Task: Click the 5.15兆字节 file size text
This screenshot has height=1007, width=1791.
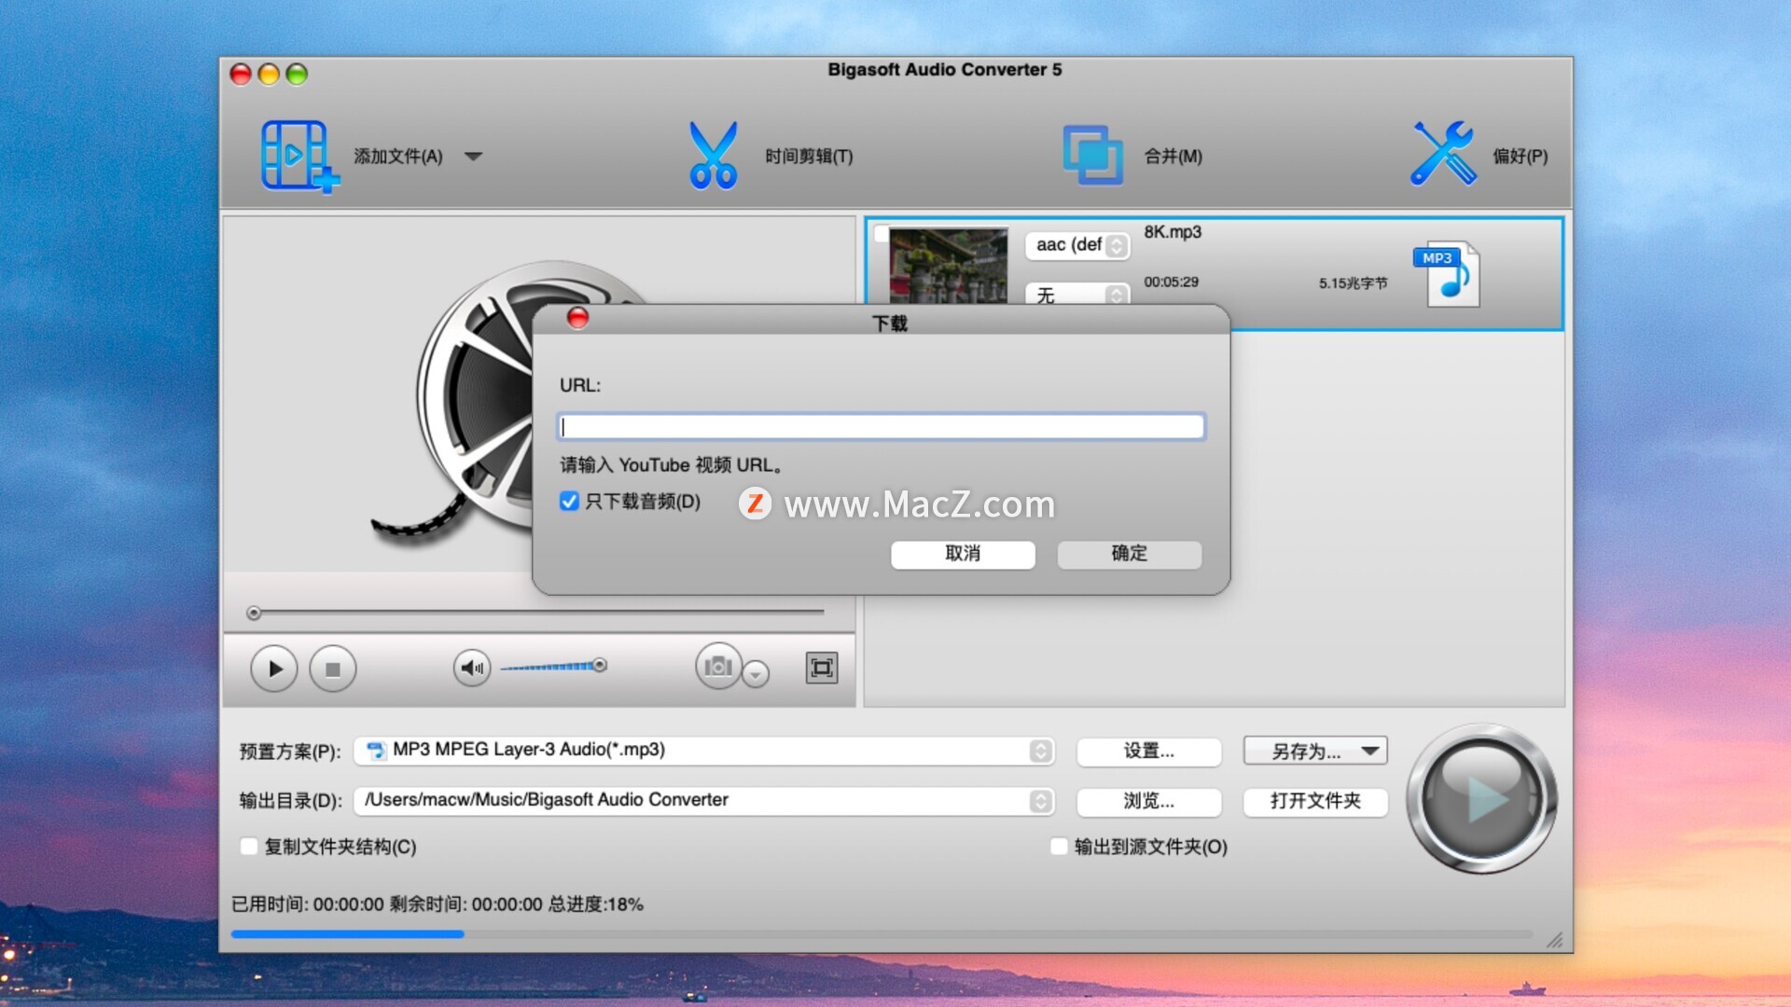Action: pyautogui.click(x=1353, y=283)
